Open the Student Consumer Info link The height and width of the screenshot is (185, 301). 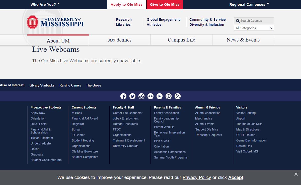point(46,160)
